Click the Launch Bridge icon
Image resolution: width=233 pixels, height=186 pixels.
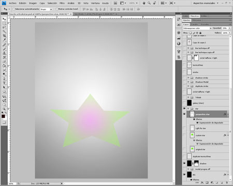pos(115,3)
